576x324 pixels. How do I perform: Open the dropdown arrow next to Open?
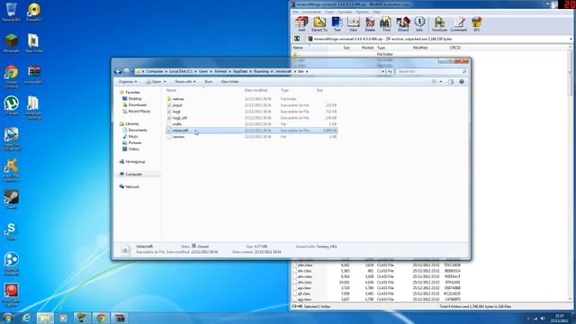click(x=165, y=82)
